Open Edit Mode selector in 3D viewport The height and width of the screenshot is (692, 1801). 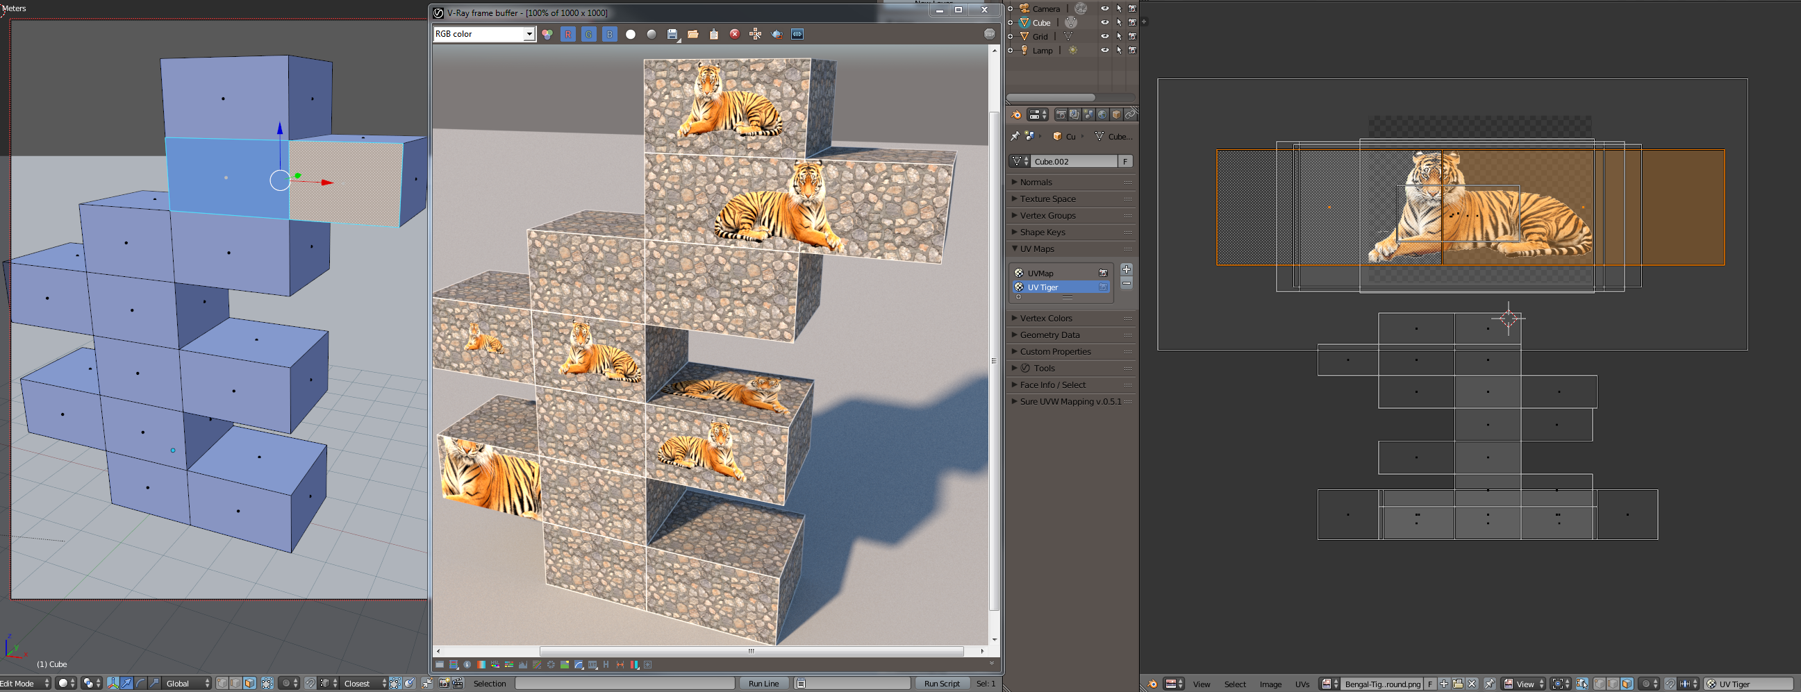click(x=25, y=684)
